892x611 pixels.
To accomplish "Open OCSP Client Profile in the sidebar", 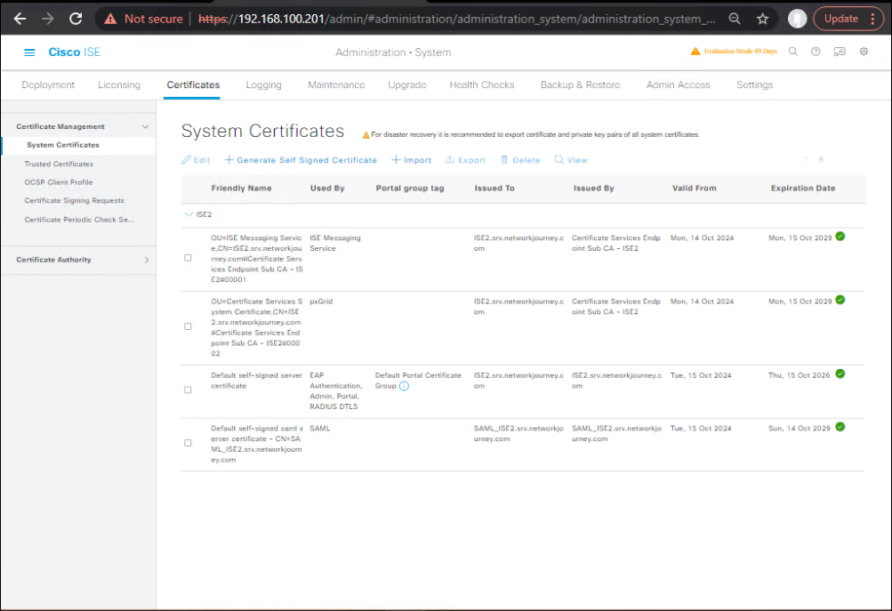I will point(59,182).
